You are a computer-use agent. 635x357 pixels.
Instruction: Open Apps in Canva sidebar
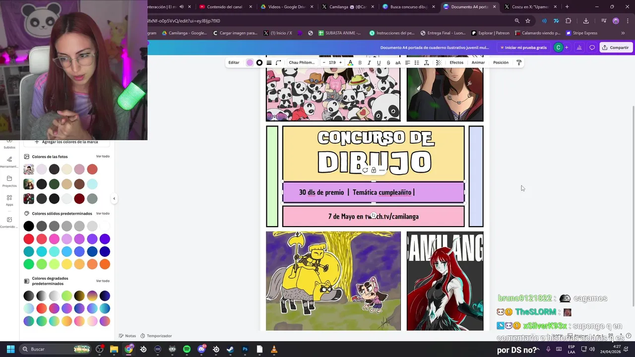[9, 200]
